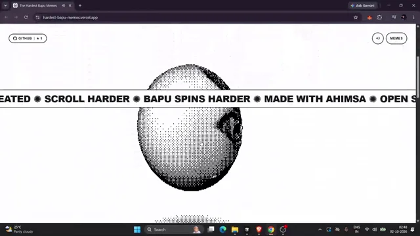Screen dimensions: 420x236
Task: Open the MetaMask fox extension
Action: point(369,18)
